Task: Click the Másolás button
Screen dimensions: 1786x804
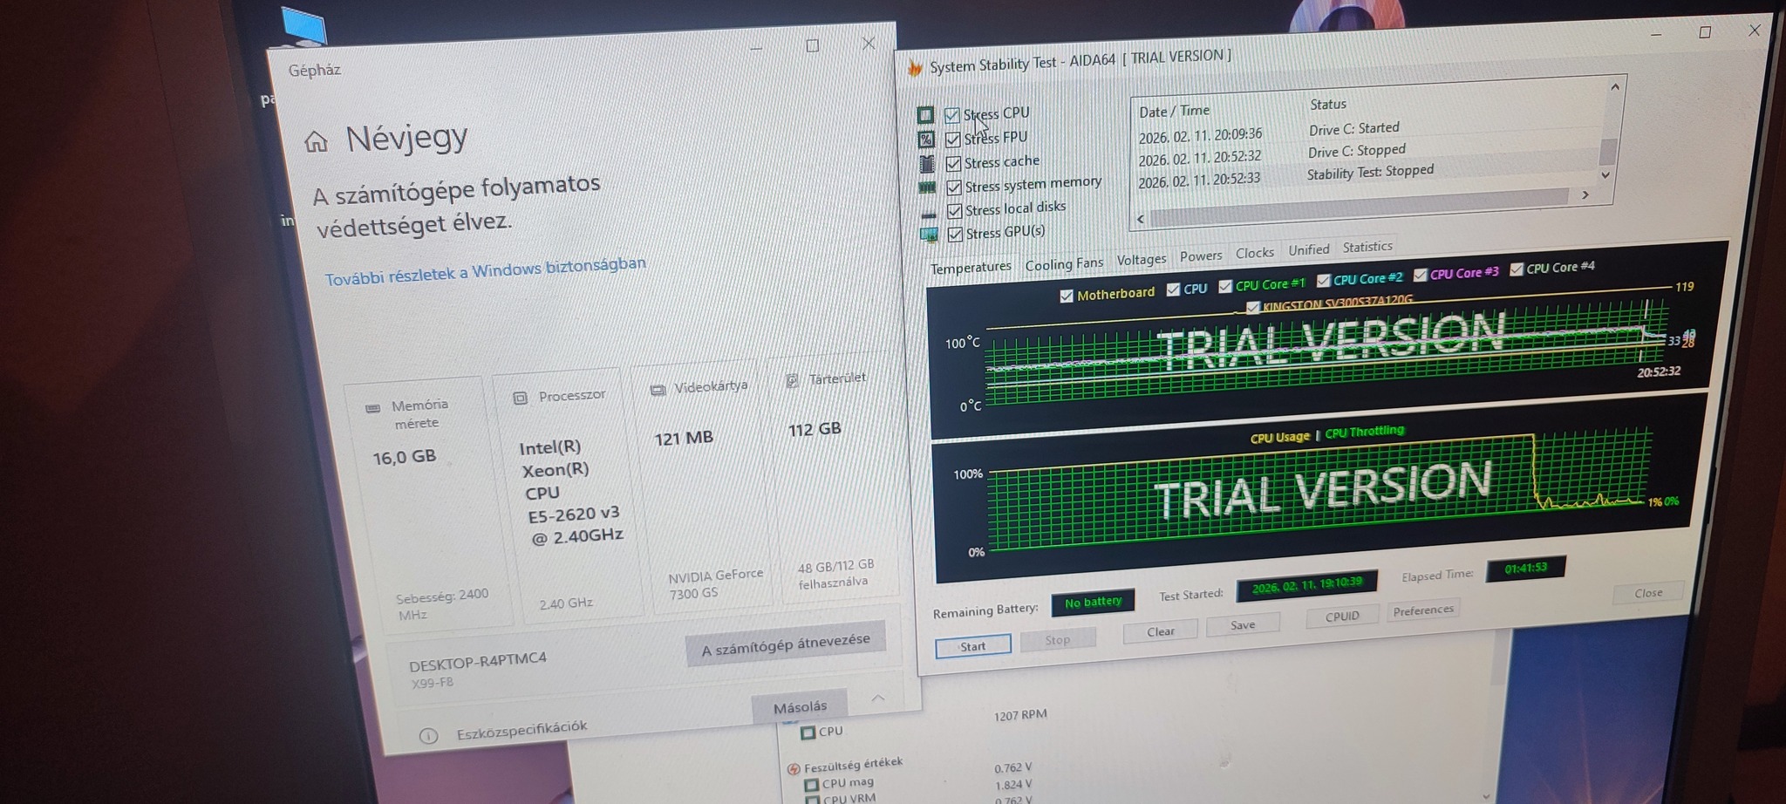Action: click(800, 707)
